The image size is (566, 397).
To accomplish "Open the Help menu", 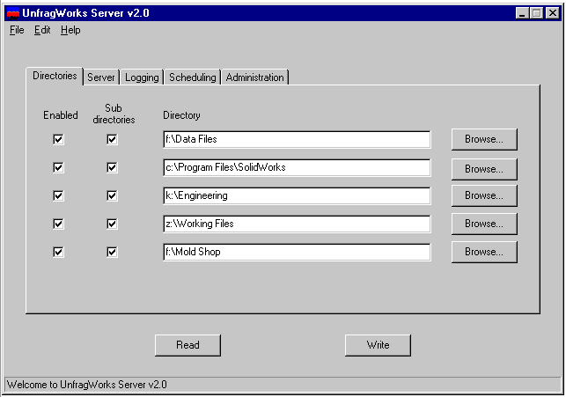I will pyautogui.click(x=70, y=30).
